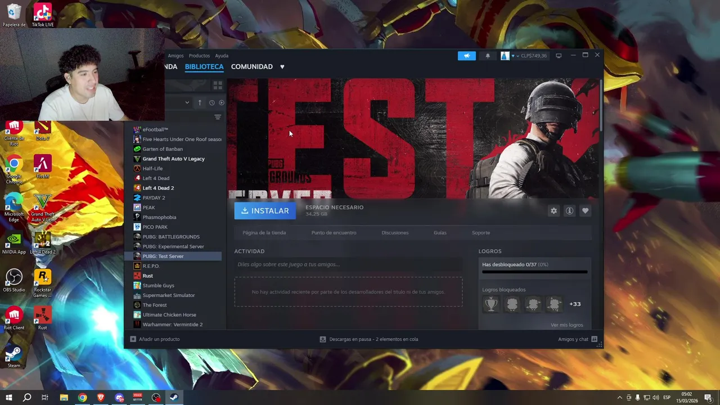Viewport: 720px width, 405px height.
Task: Select PUBG: Experimental Server entry
Action: (173, 246)
